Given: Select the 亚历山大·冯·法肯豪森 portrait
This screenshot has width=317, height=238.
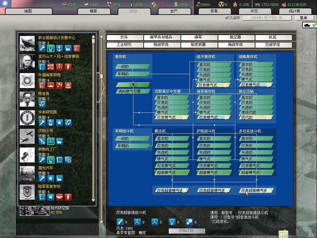Looking at the screenshot, I should [x=27, y=62].
